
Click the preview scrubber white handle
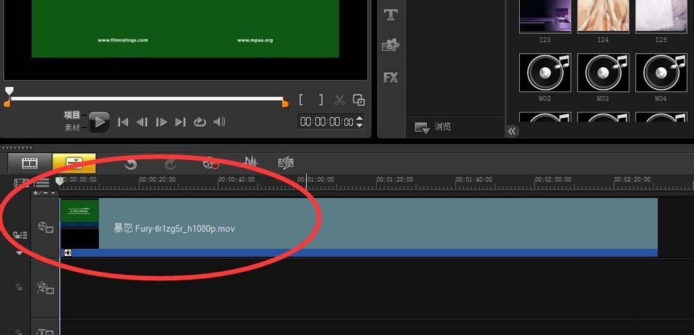click(x=9, y=91)
